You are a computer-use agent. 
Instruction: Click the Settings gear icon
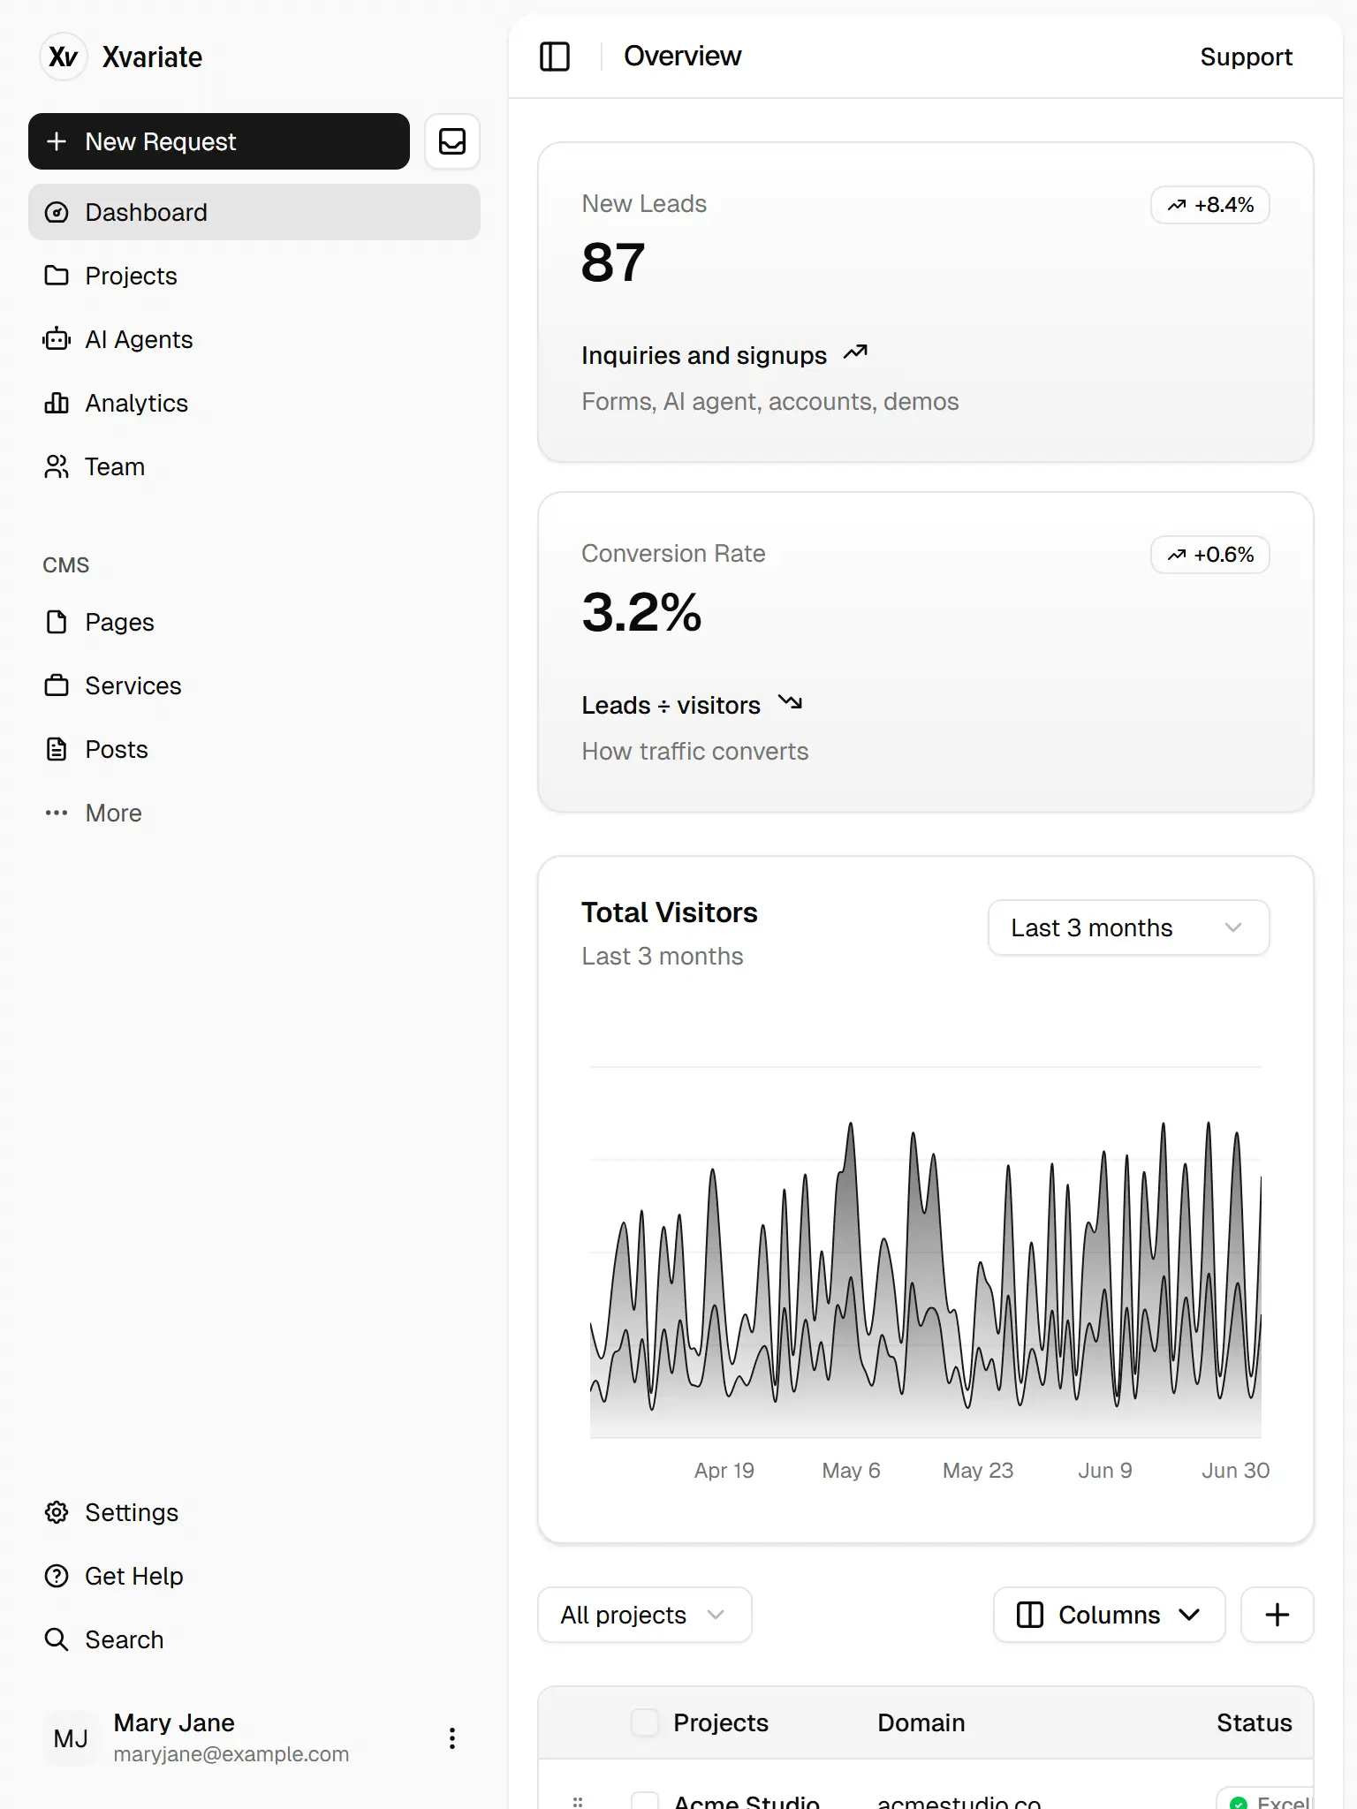pos(57,1512)
